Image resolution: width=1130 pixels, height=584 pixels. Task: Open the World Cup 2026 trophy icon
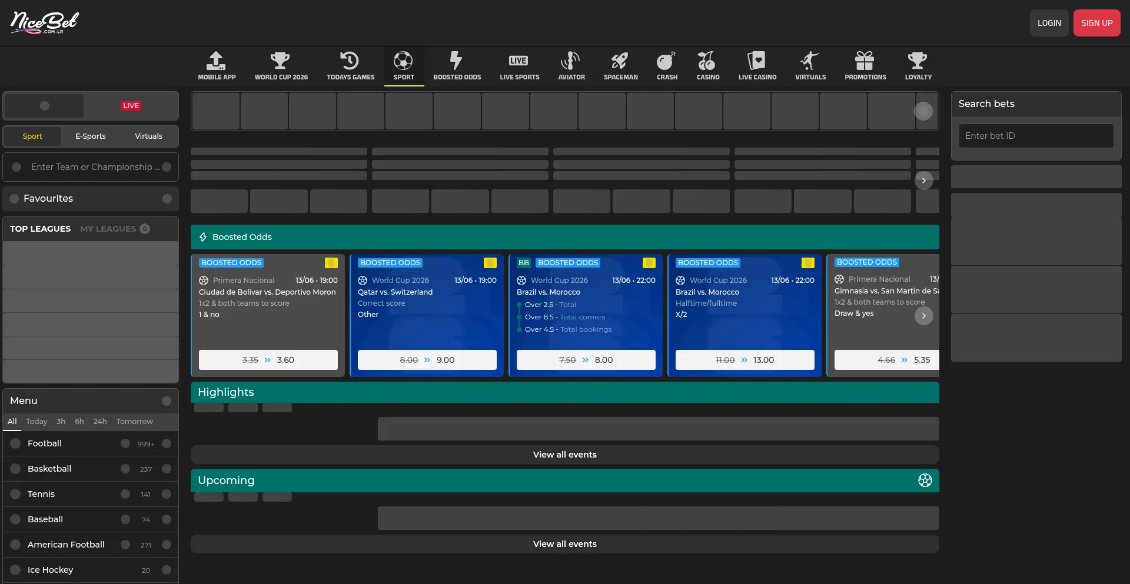point(280,61)
